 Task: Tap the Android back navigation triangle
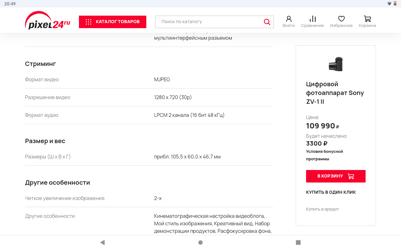[x=102, y=242]
